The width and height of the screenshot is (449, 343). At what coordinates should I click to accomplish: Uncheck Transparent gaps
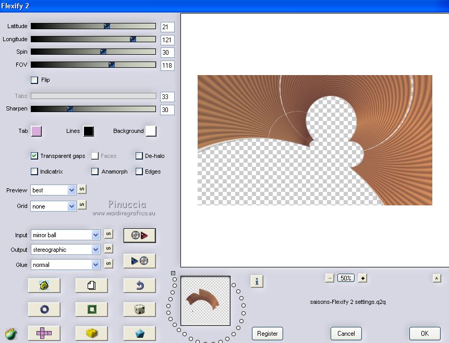click(34, 156)
